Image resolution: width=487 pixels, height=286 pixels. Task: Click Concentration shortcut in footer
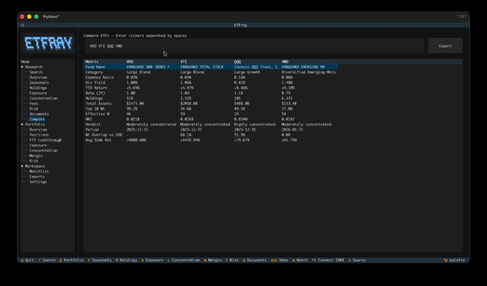tap(184, 260)
